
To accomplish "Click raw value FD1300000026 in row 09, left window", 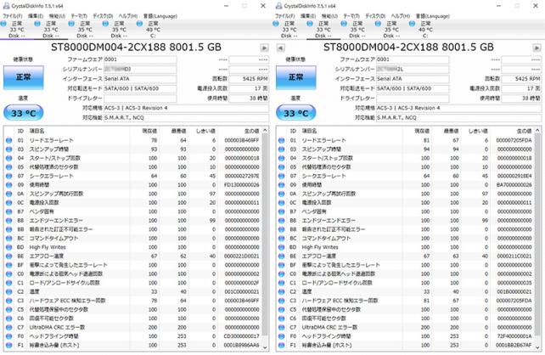I will pos(242,184).
